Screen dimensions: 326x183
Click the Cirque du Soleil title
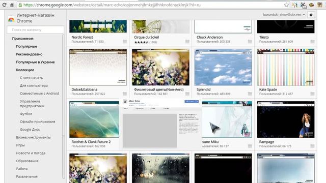tap(146, 37)
